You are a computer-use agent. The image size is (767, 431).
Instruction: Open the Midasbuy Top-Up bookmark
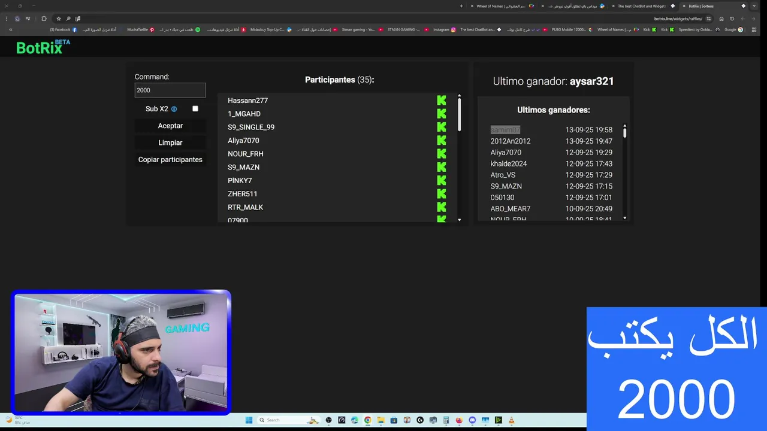(271, 29)
